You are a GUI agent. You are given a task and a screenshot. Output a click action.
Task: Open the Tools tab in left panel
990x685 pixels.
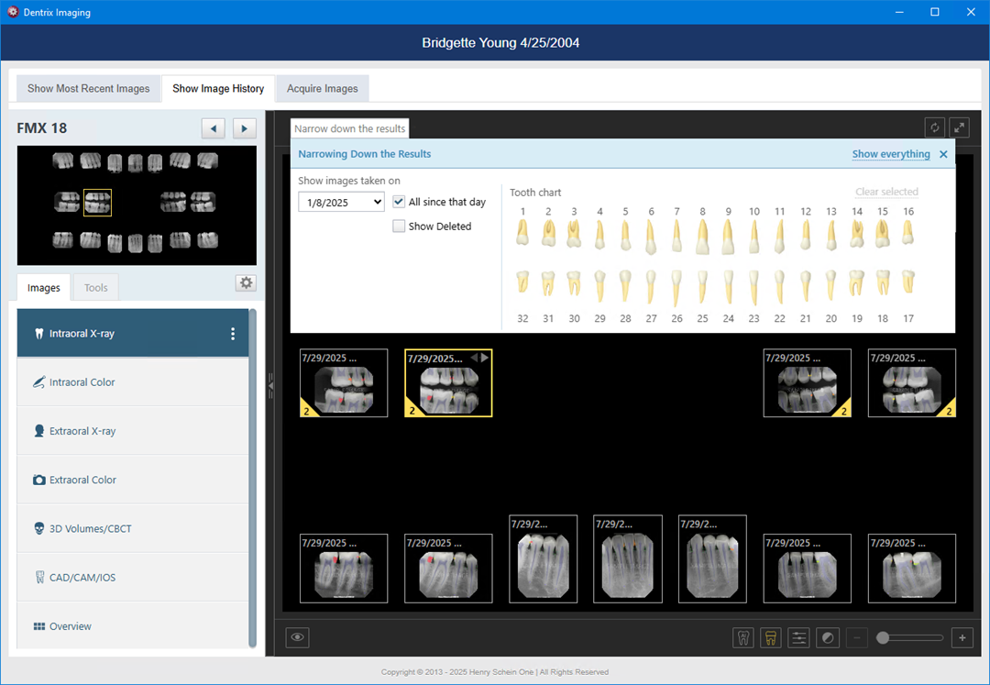[x=96, y=288]
